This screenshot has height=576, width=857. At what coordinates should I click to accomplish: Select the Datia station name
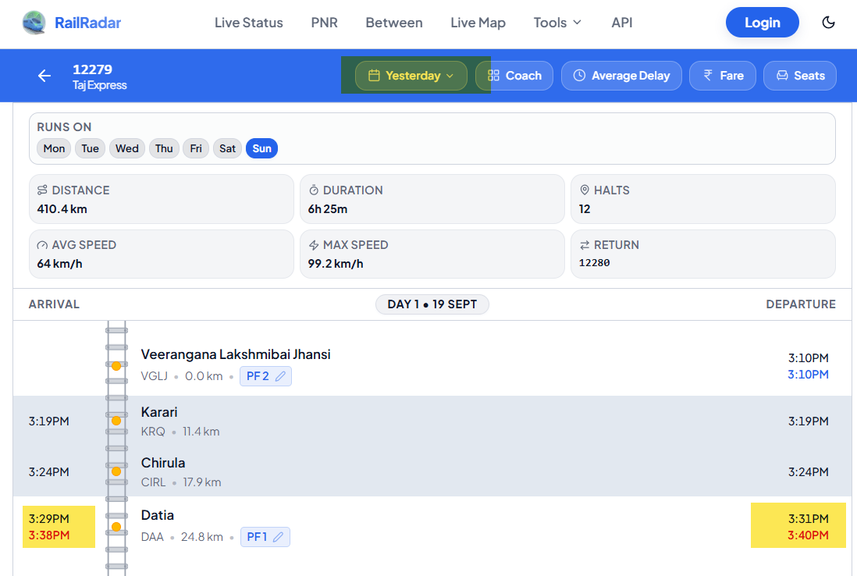coord(158,515)
